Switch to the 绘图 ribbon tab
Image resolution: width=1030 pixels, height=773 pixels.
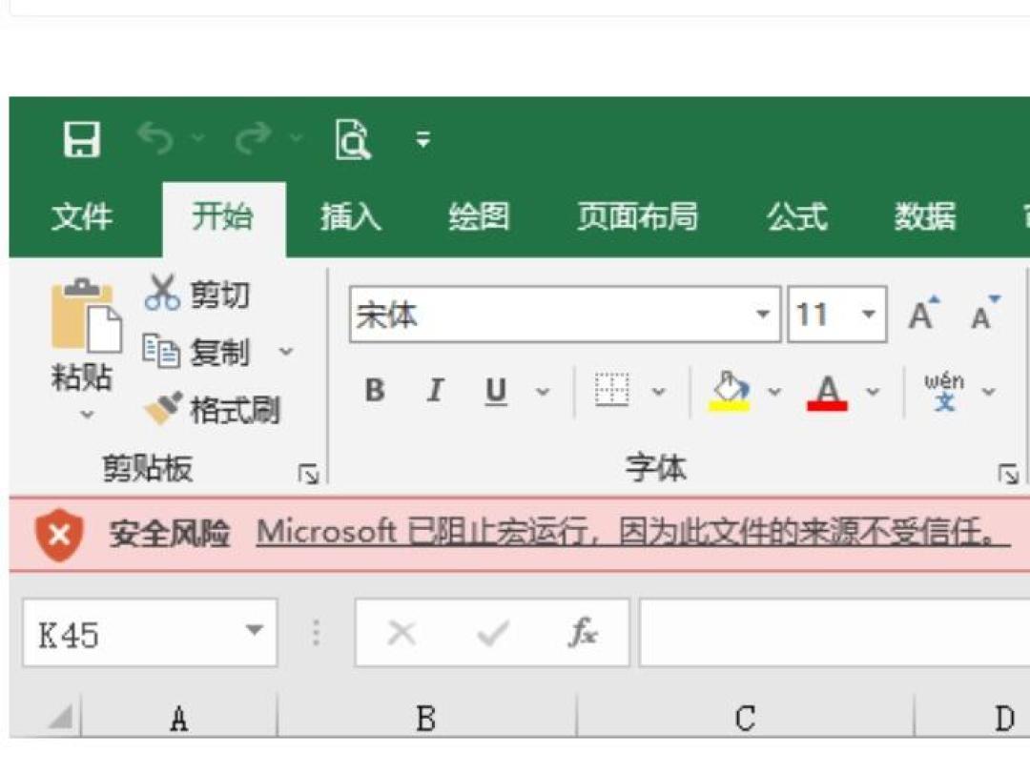478,216
